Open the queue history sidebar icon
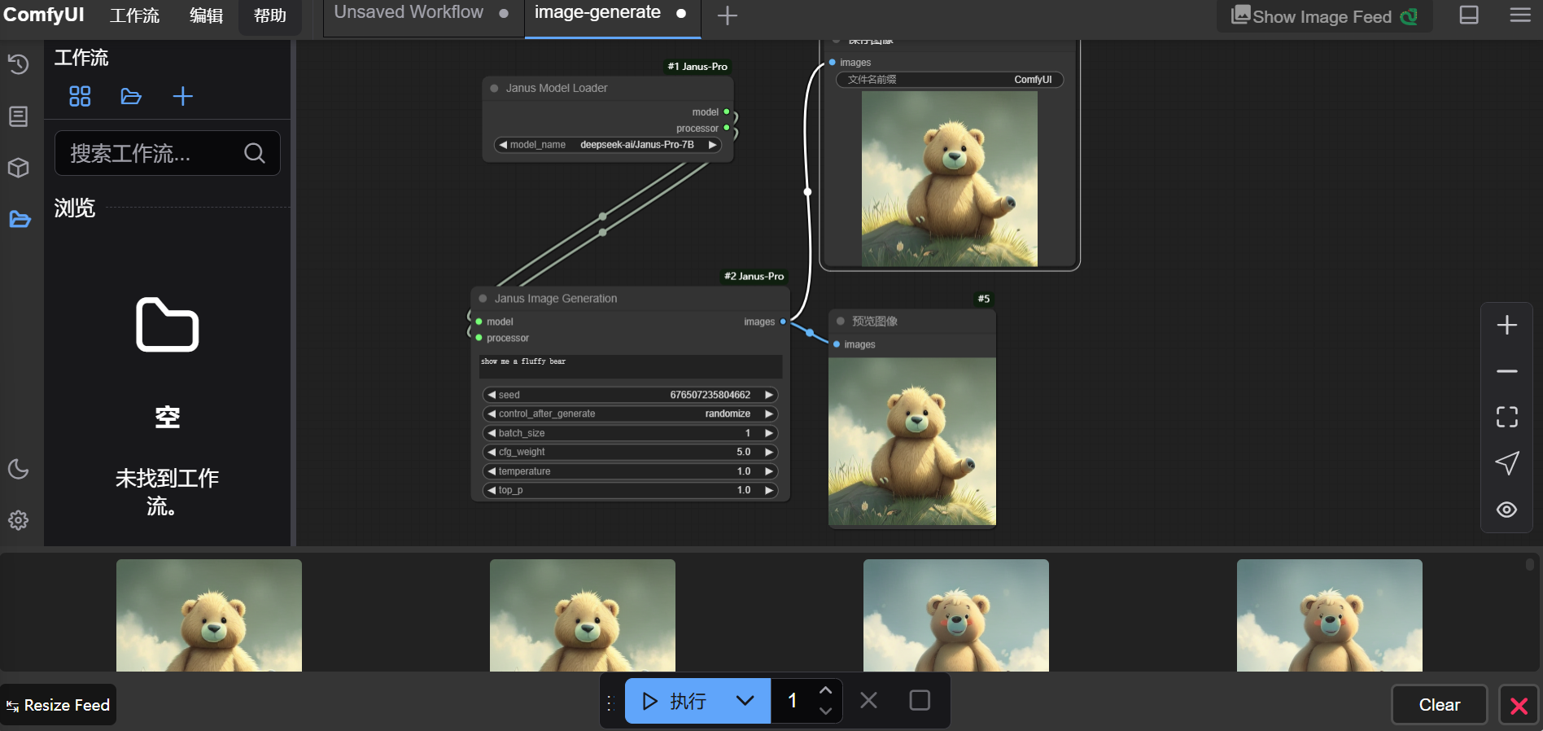 click(x=18, y=64)
